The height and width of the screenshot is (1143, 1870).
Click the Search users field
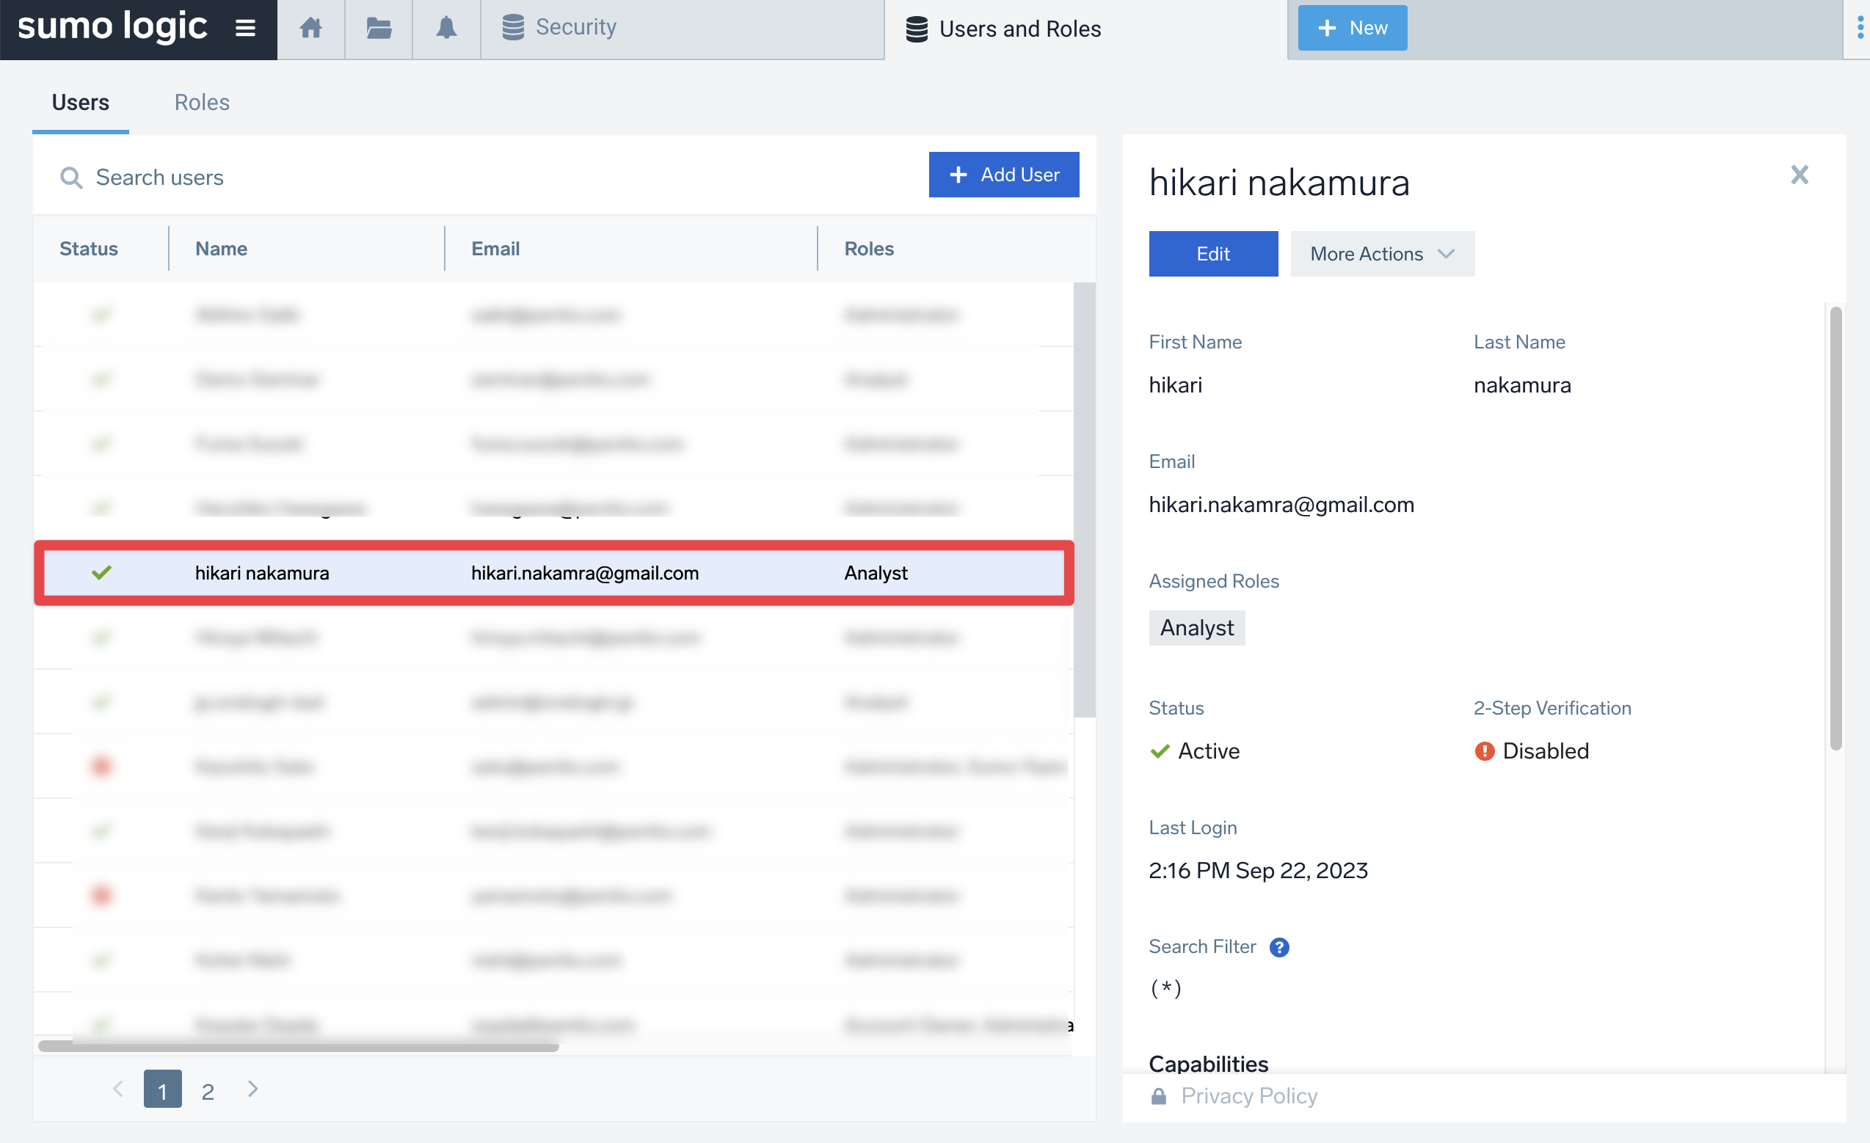486,177
